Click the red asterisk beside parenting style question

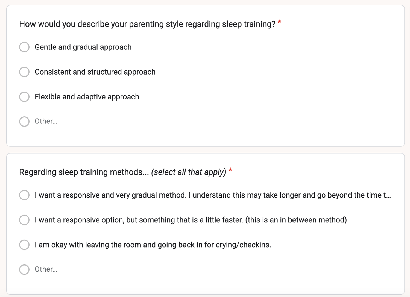[x=279, y=22]
